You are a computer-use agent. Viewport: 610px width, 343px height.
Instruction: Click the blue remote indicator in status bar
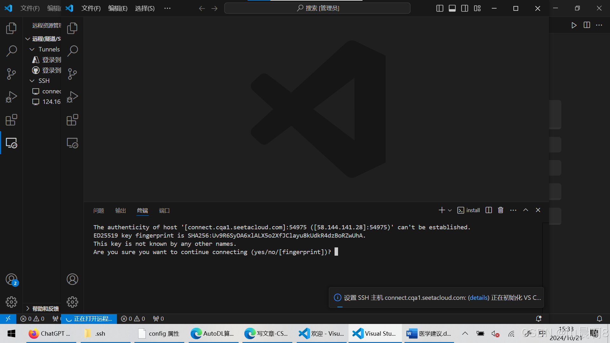click(x=8, y=319)
